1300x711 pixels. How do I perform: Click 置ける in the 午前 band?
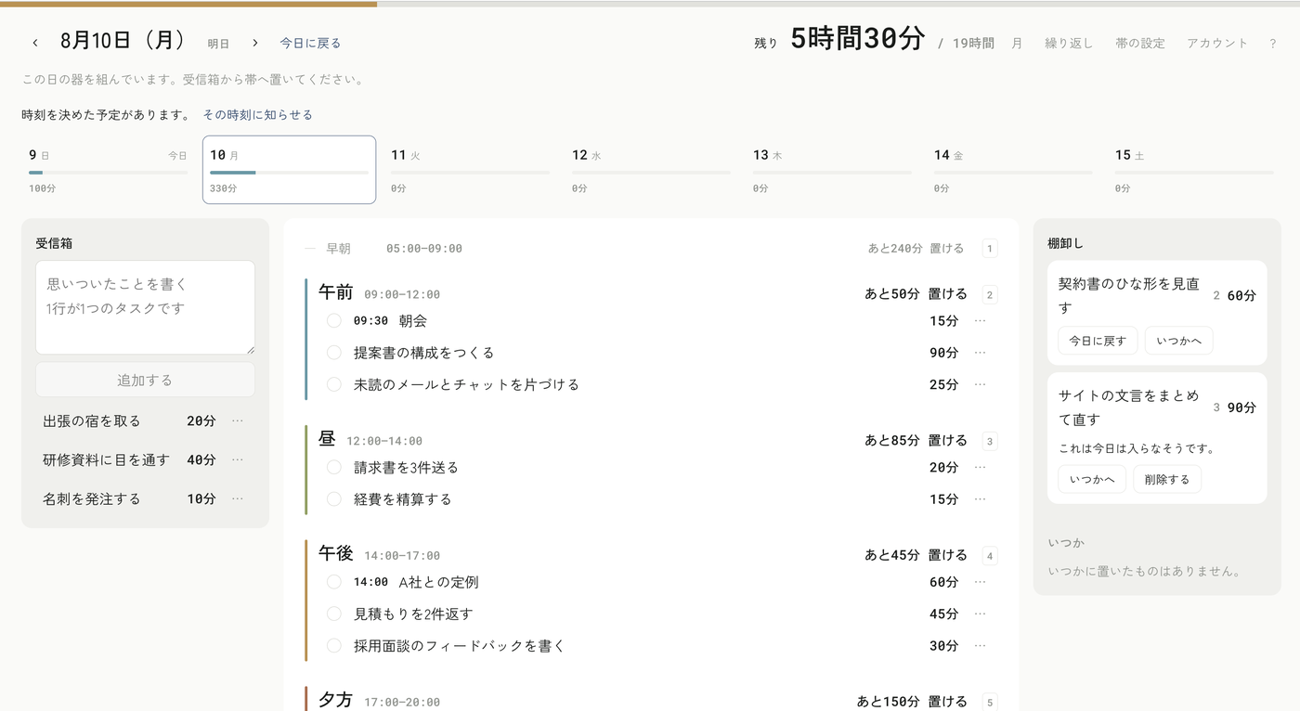(947, 294)
